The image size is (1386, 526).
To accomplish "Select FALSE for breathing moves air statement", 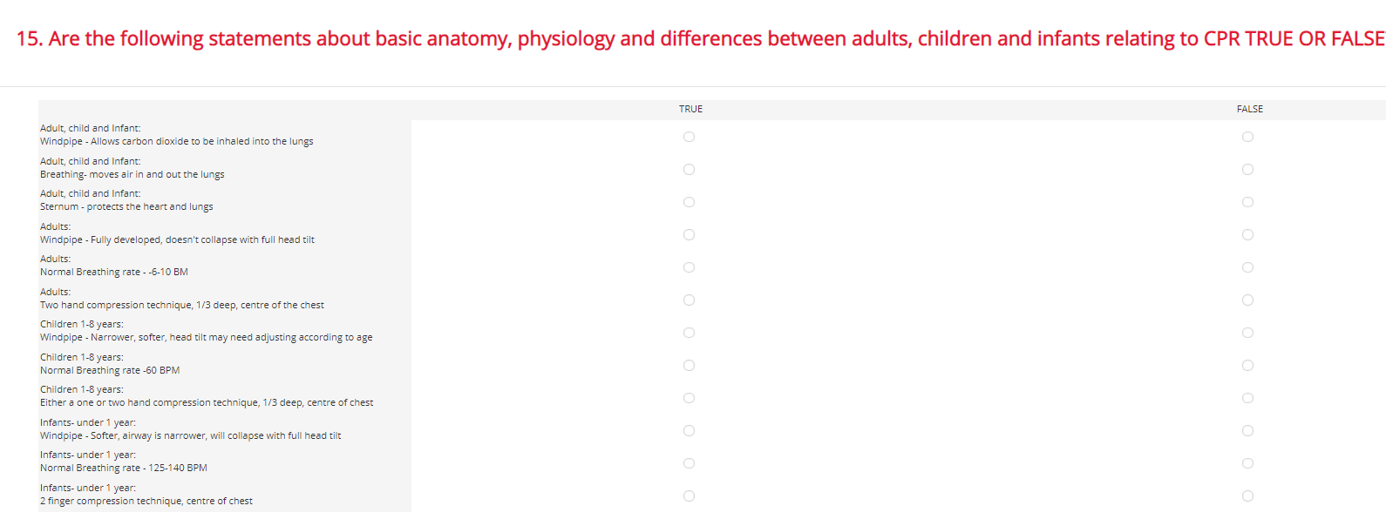I will 1247,170.
